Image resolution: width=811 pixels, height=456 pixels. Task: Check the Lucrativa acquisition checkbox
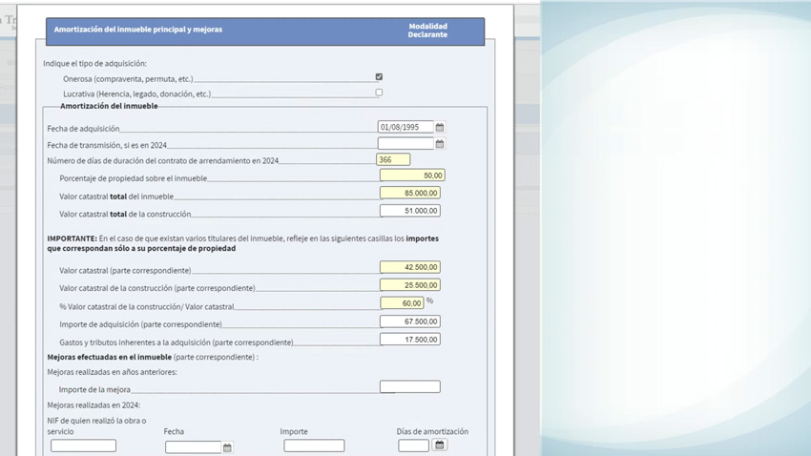click(x=379, y=93)
